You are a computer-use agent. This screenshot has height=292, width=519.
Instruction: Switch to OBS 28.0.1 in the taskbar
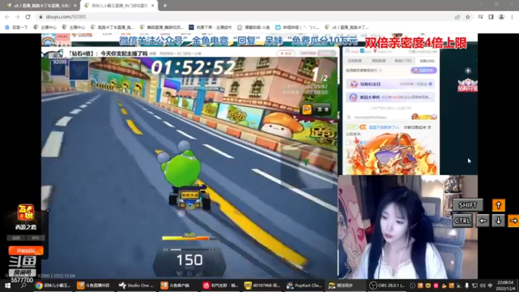tap(387, 286)
